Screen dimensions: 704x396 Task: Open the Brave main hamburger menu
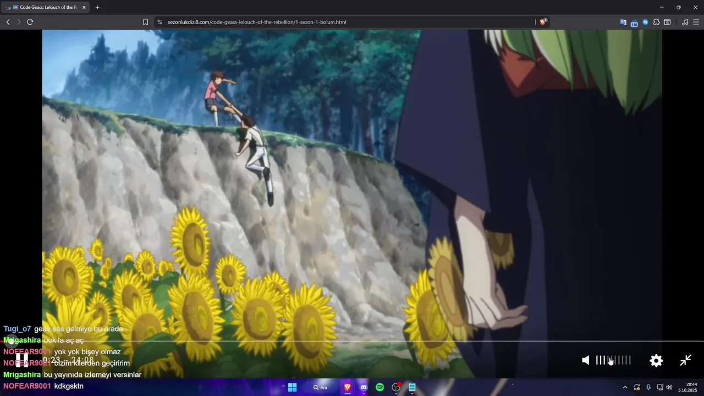coord(696,22)
